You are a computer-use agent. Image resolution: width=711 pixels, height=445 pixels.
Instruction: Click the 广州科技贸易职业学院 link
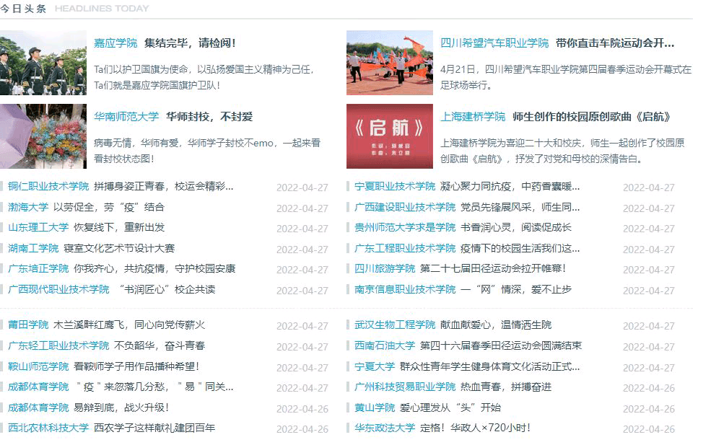click(405, 387)
